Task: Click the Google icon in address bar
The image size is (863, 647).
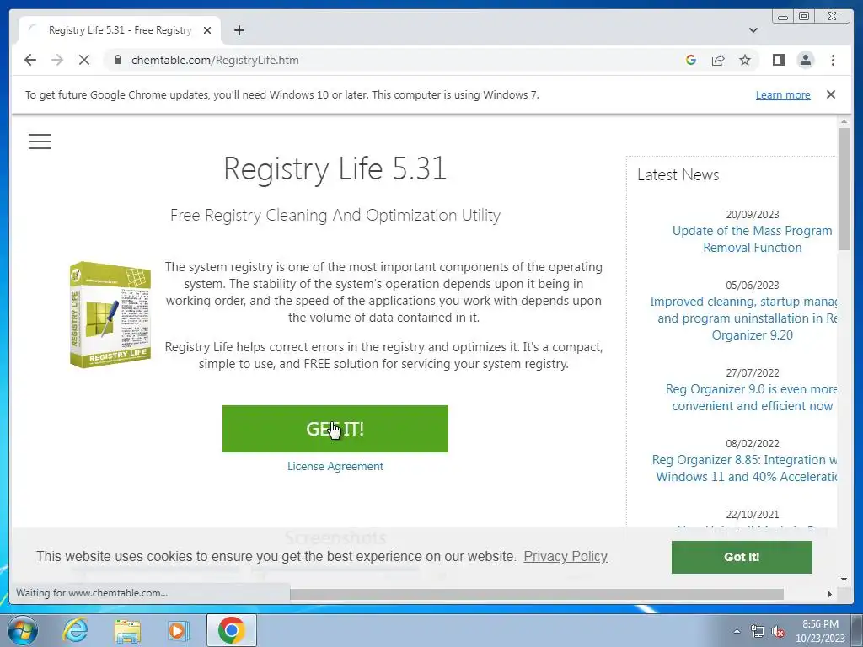Action: click(691, 60)
